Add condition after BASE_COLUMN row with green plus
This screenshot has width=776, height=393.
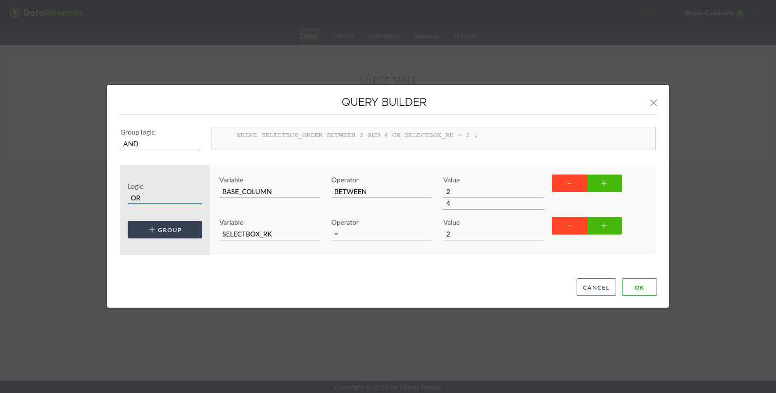(604, 183)
